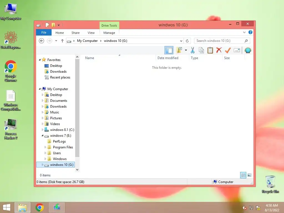Viewport: 284px width, 213px height.
Task: Select the Properties icon in the quick access toolbar
Action: coord(47,25)
